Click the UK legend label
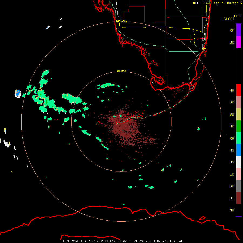 pos(232,42)
